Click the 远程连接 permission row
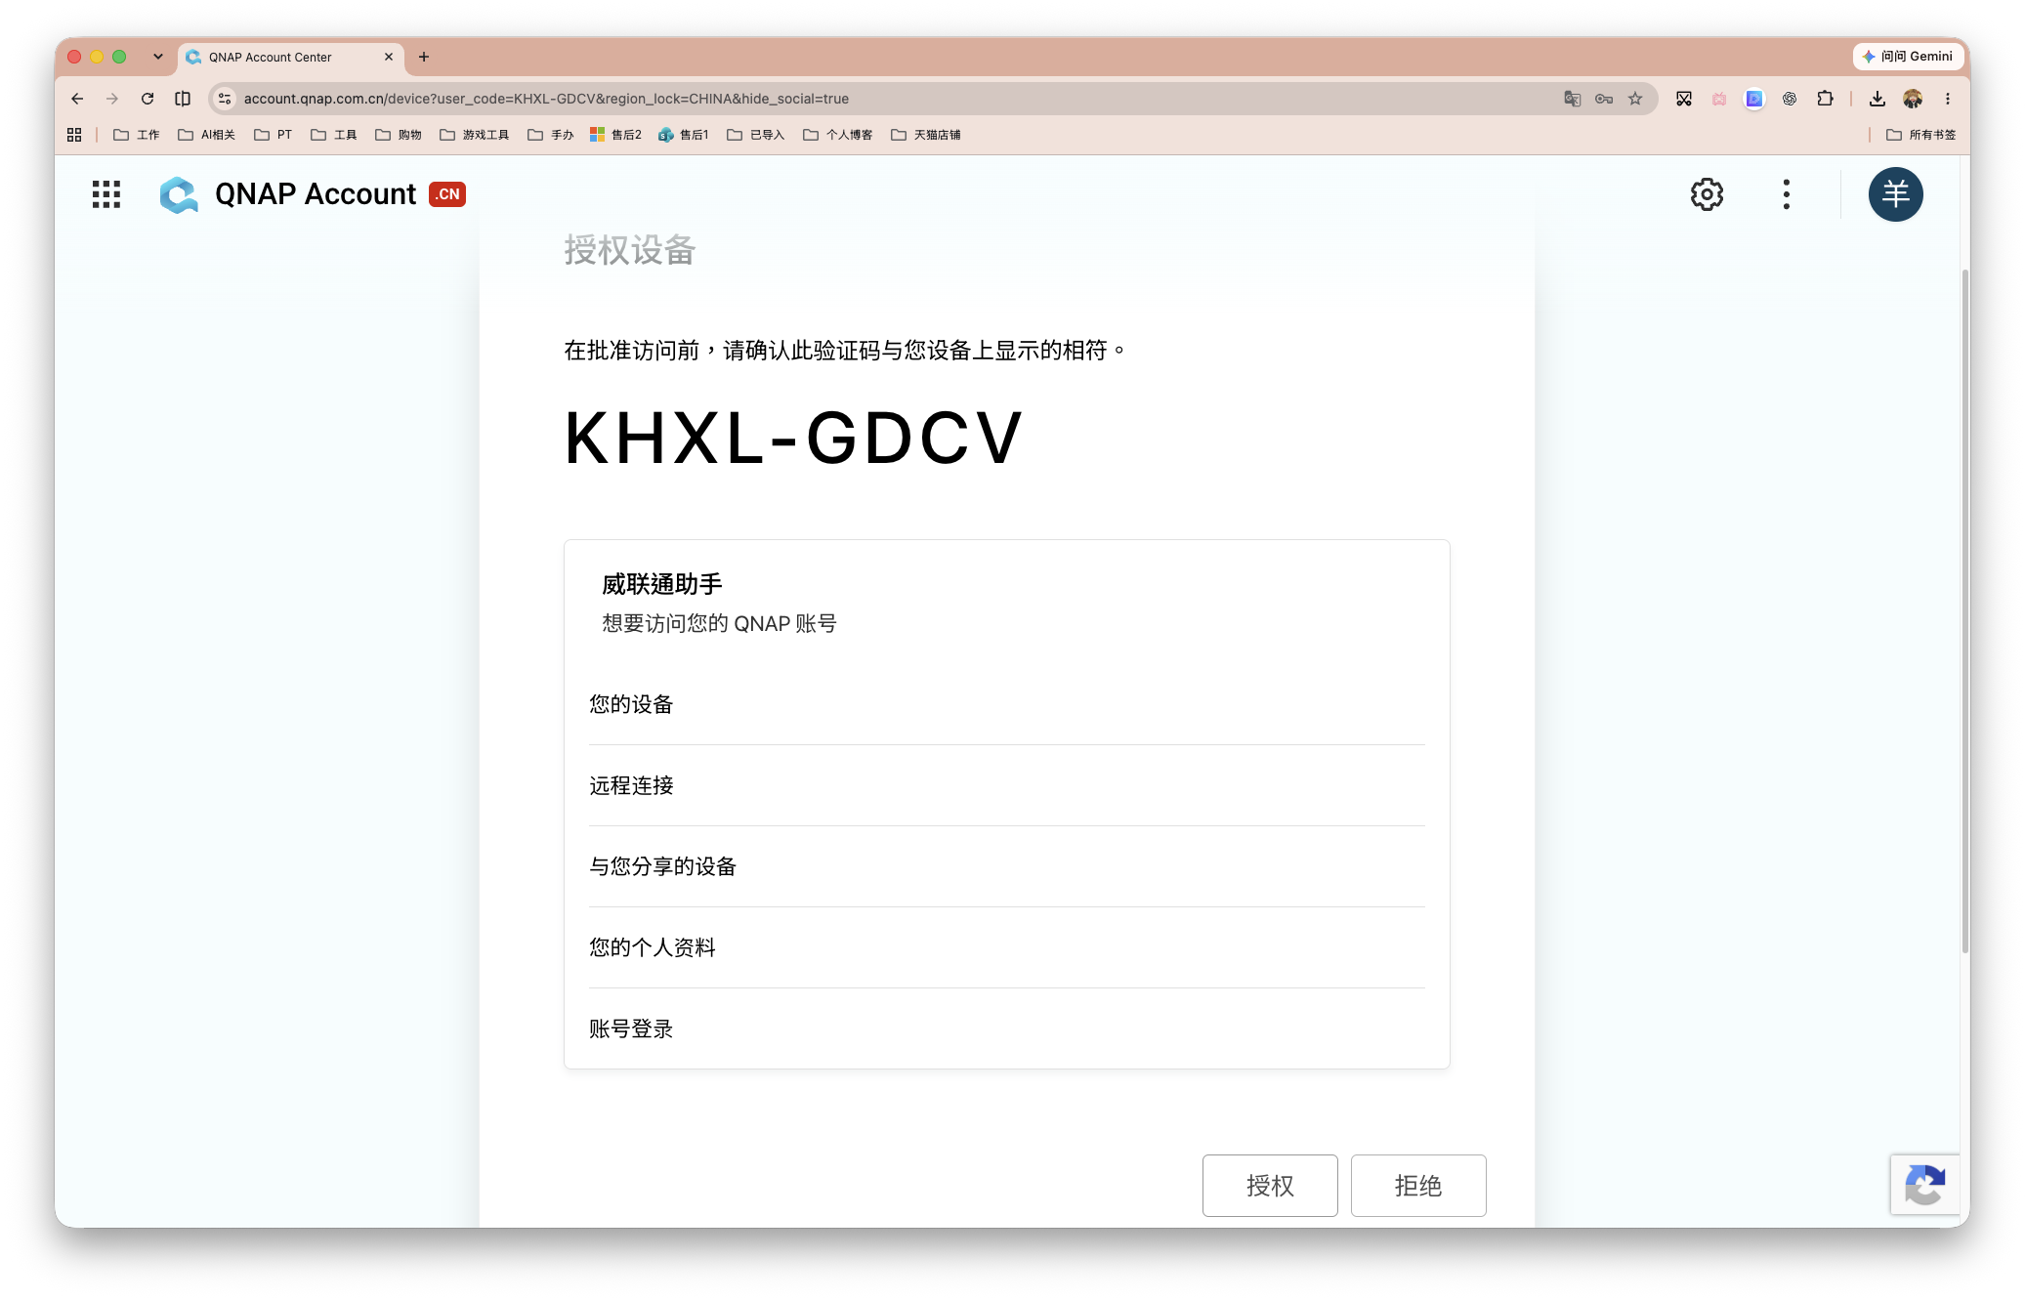 click(1006, 785)
